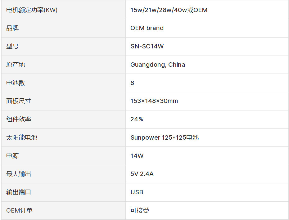This screenshot has height=220, width=289.
Task: Select the Guangdong, China value
Action: pos(158,65)
